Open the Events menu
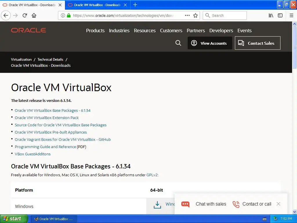The height and width of the screenshot is (223, 297). pyautogui.click(x=244, y=30)
